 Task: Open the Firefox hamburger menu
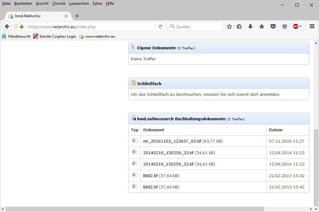click(x=312, y=26)
